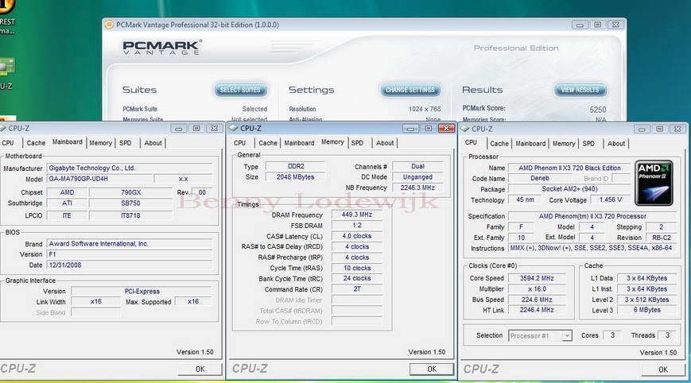The height and width of the screenshot is (383, 691).
Task: Click the AMD Phenom II logo image
Action: point(654,183)
